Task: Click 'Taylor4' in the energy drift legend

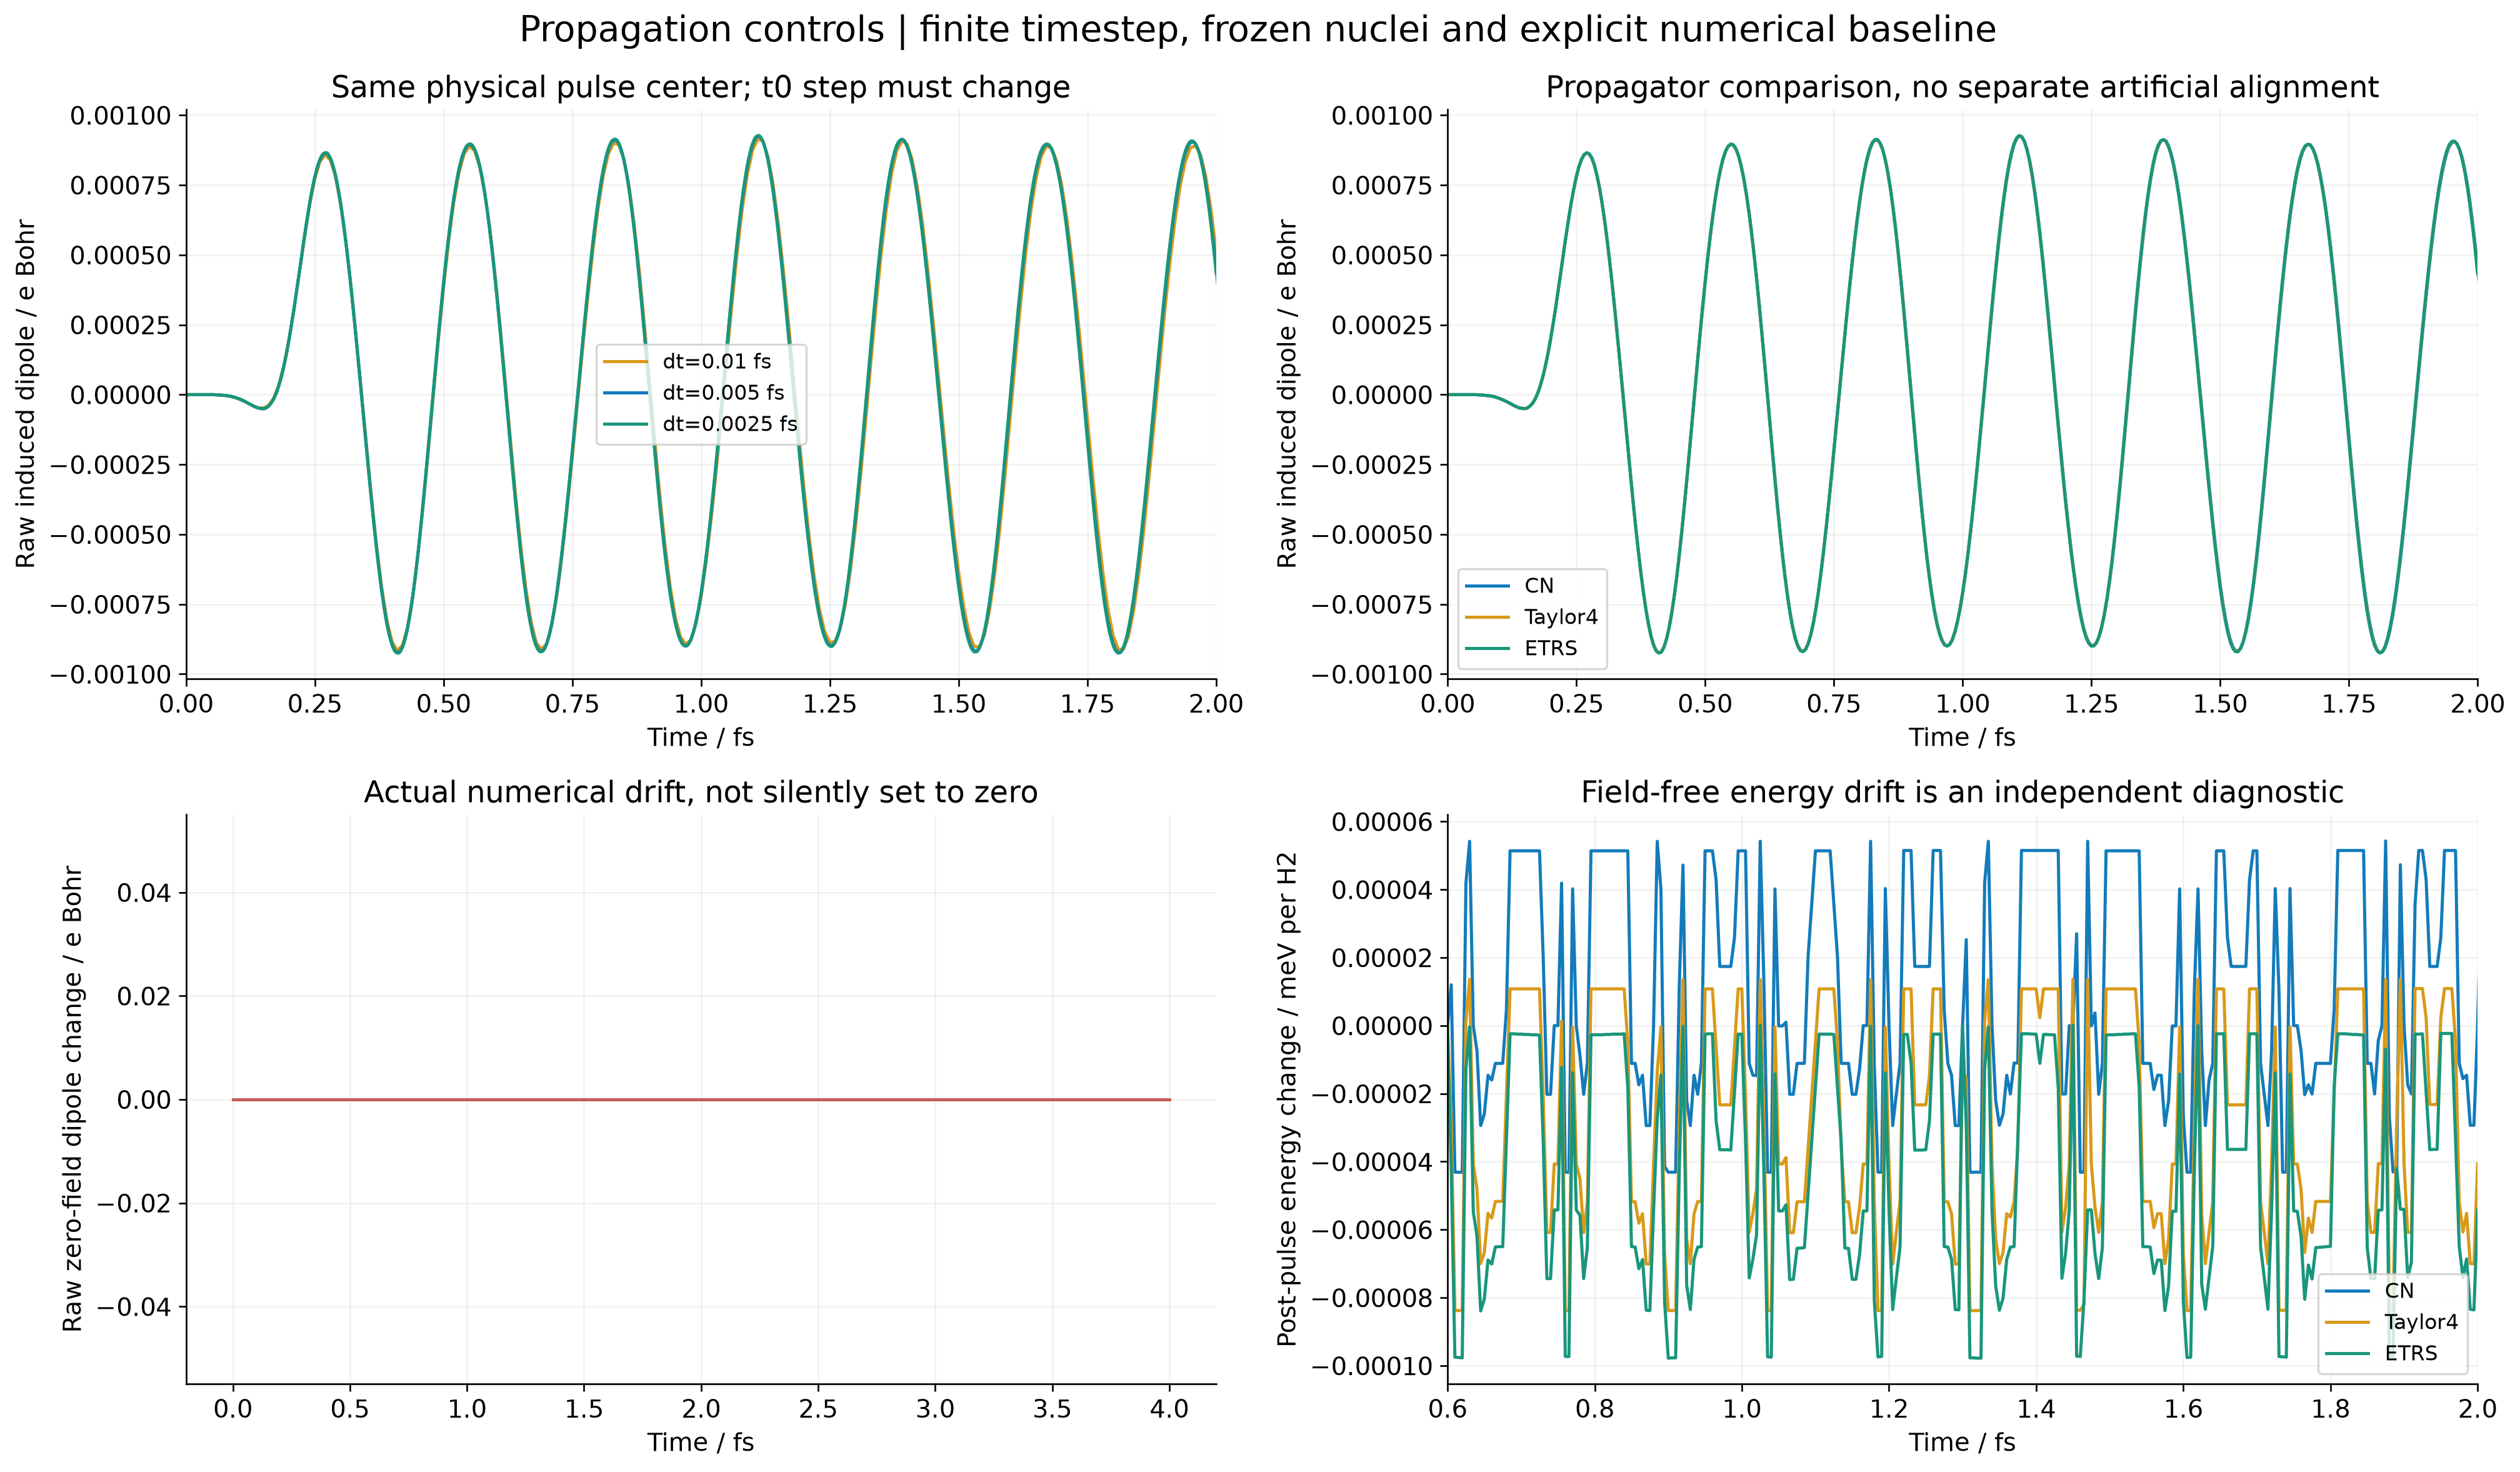Action: click(2421, 1322)
